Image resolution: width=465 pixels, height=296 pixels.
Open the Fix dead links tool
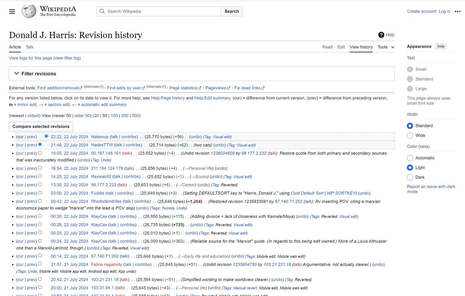click(x=250, y=88)
